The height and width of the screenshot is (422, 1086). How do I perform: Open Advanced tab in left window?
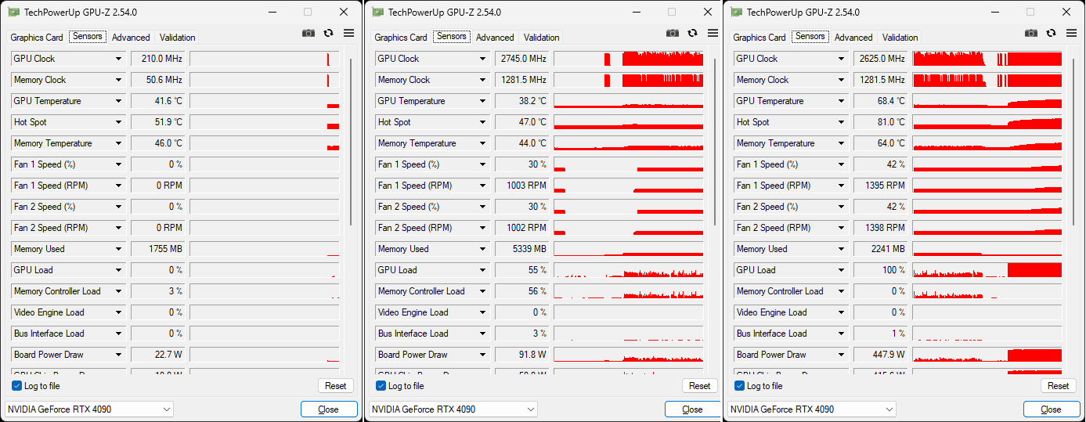pyautogui.click(x=131, y=38)
